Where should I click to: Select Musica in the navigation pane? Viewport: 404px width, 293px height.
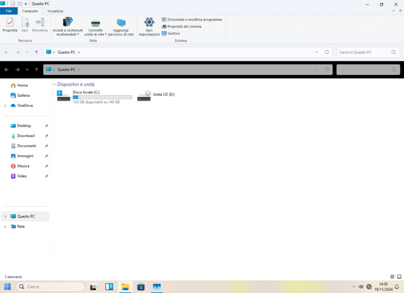[x=22, y=166]
